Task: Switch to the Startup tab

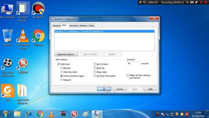Action: pos(83,26)
